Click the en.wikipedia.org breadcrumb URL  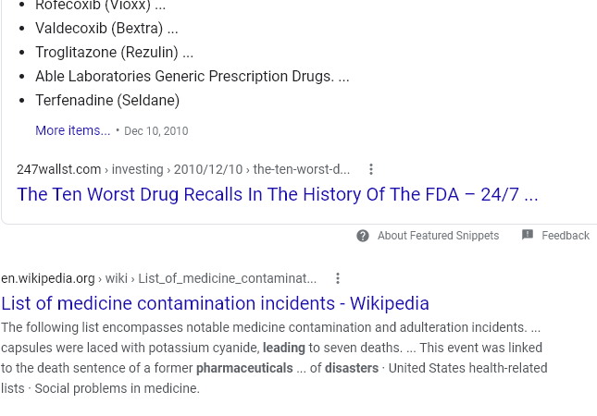[x=159, y=278]
